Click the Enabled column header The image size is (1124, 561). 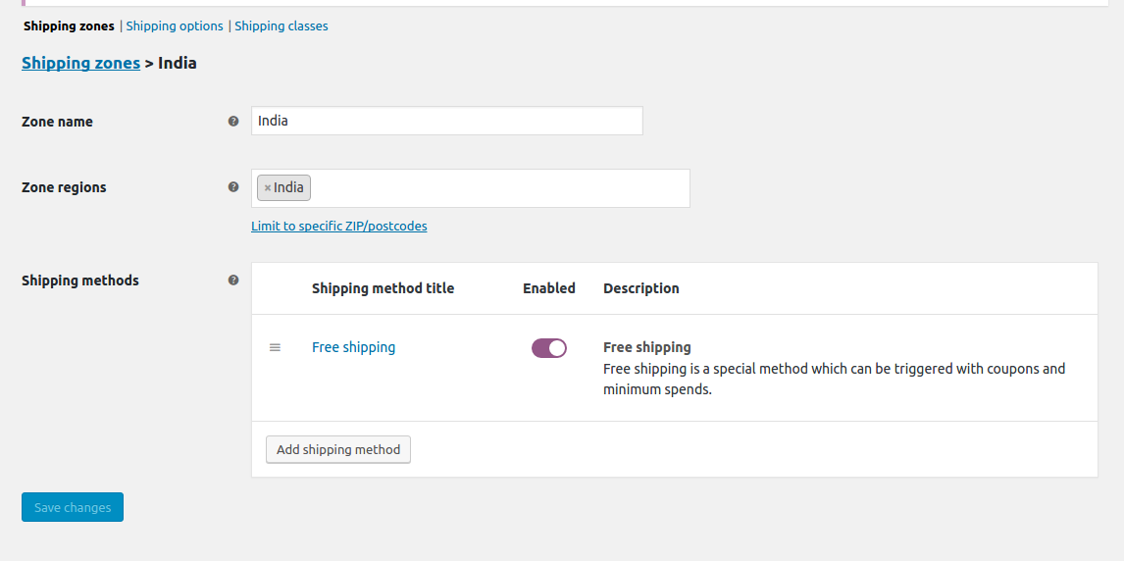[x=549, y=288]
